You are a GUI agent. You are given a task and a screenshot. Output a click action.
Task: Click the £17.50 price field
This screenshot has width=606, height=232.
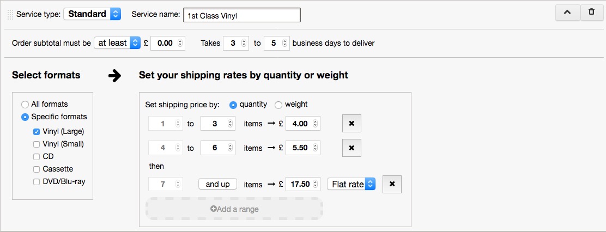click(300, 185)
